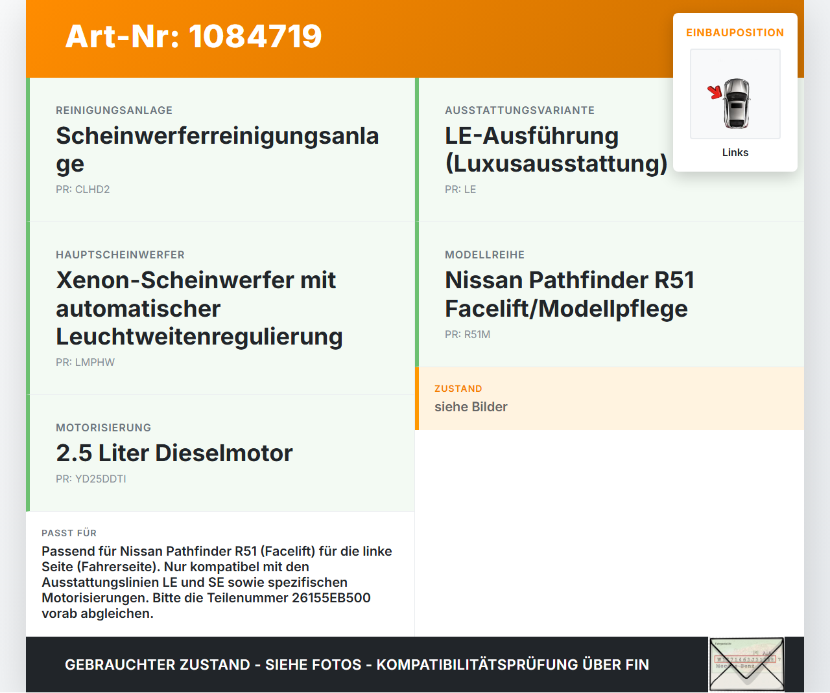This screenshot has height=693, width=830.
Task: Select Nissan Pathfinder R51 Facelift/Modellpflege text
Action: (x=570, y=294)
